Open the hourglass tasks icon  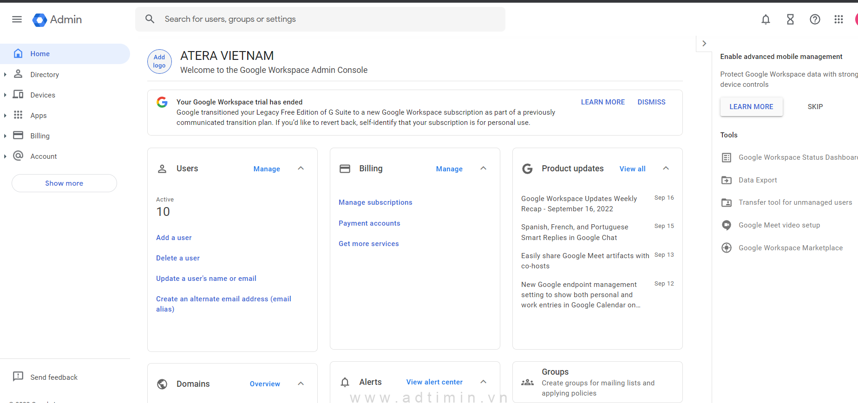click(x=790, y=19)
